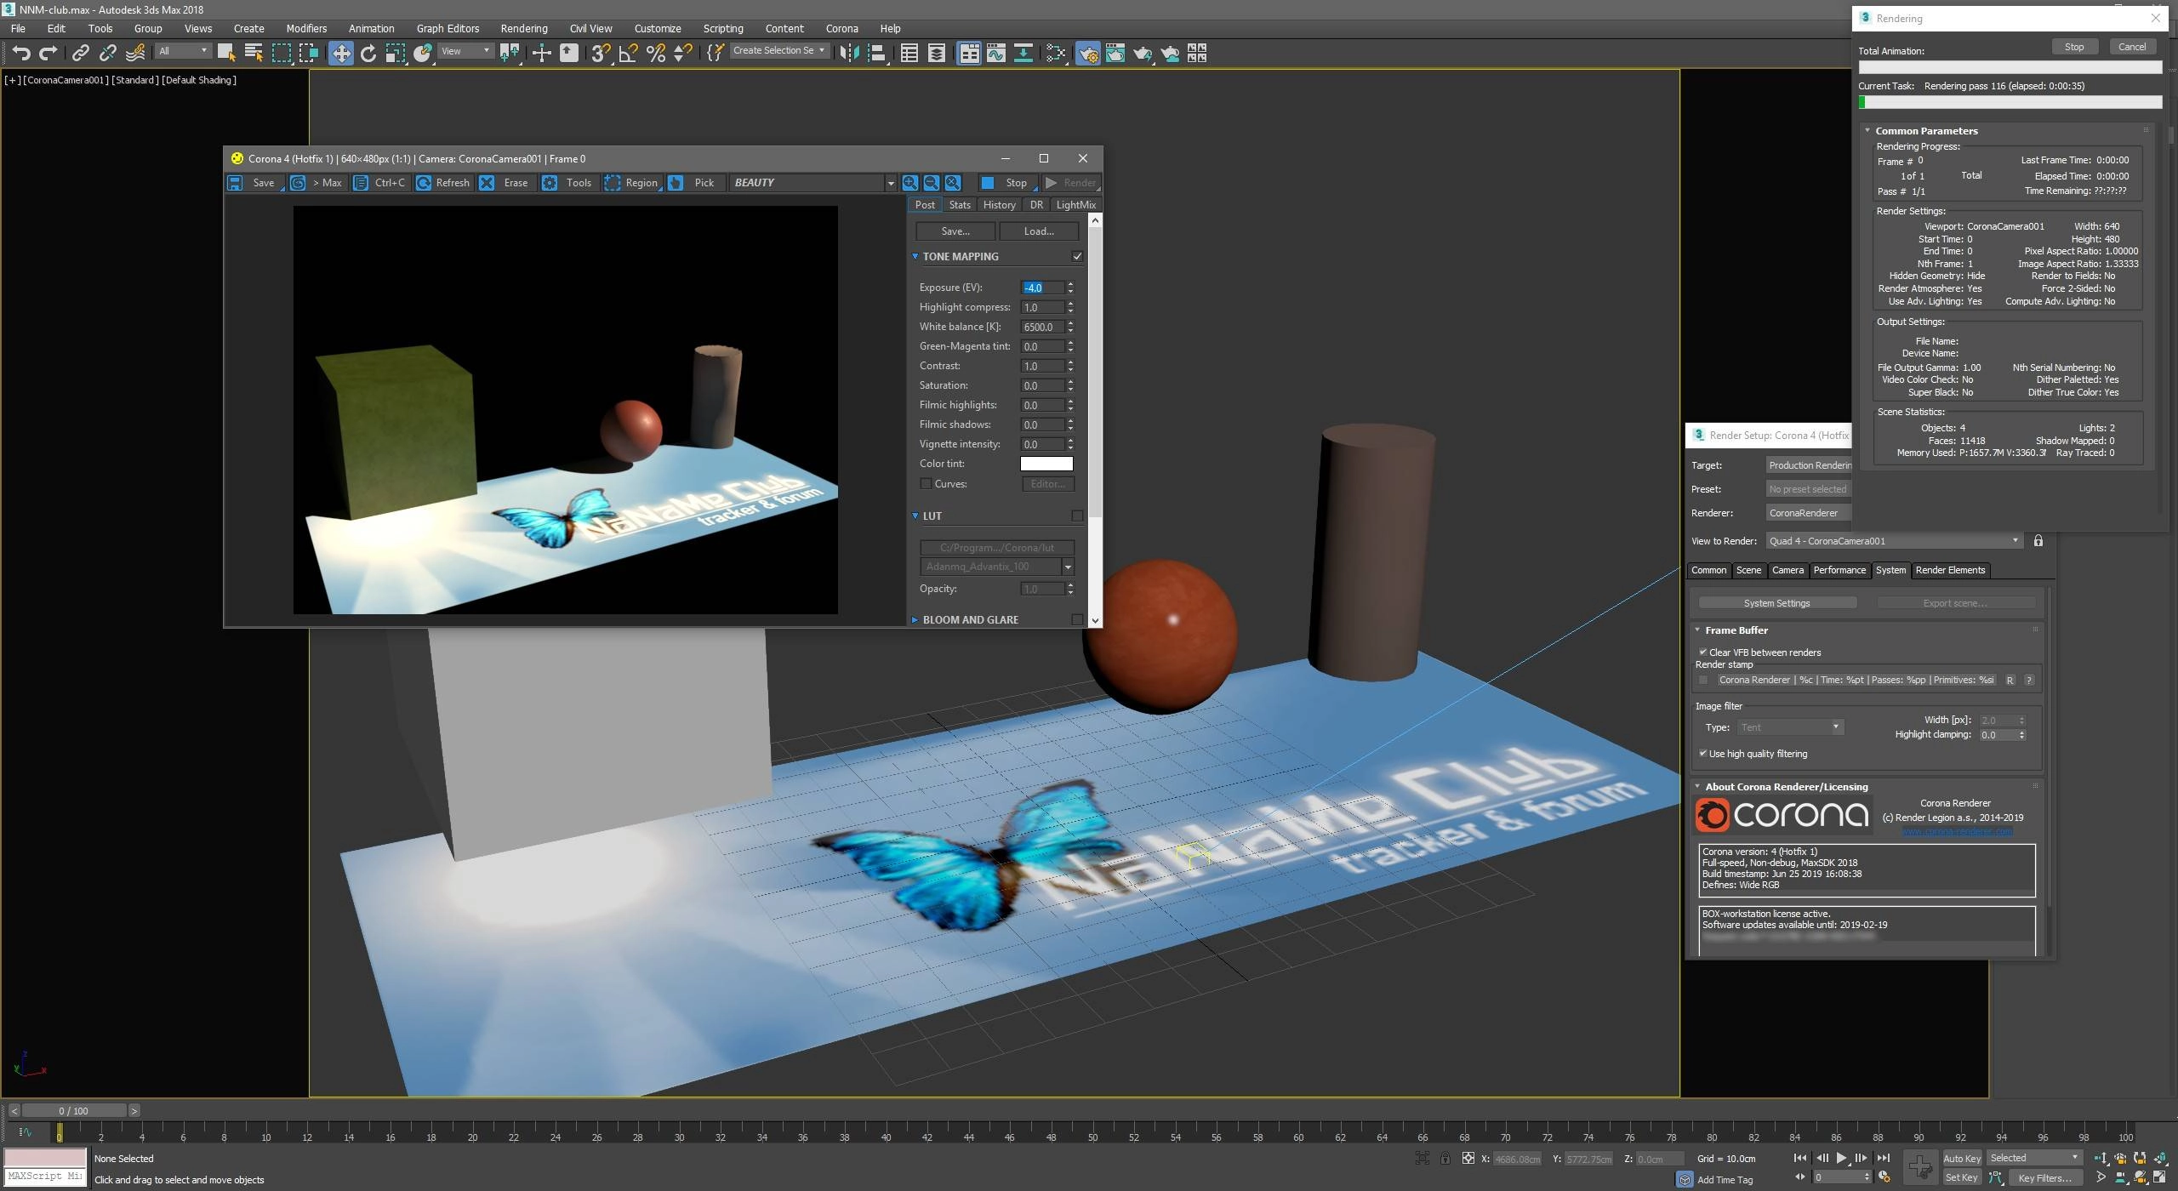Open Select by Name list

[x=254, y=53]
